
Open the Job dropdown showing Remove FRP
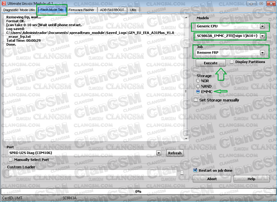click(x=262, y=53)
